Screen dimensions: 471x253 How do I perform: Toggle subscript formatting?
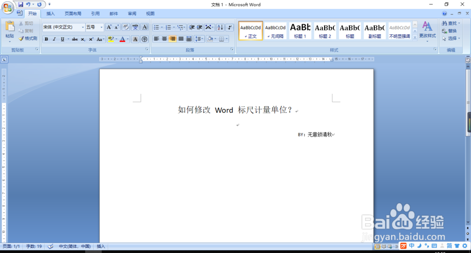(83, 39)
